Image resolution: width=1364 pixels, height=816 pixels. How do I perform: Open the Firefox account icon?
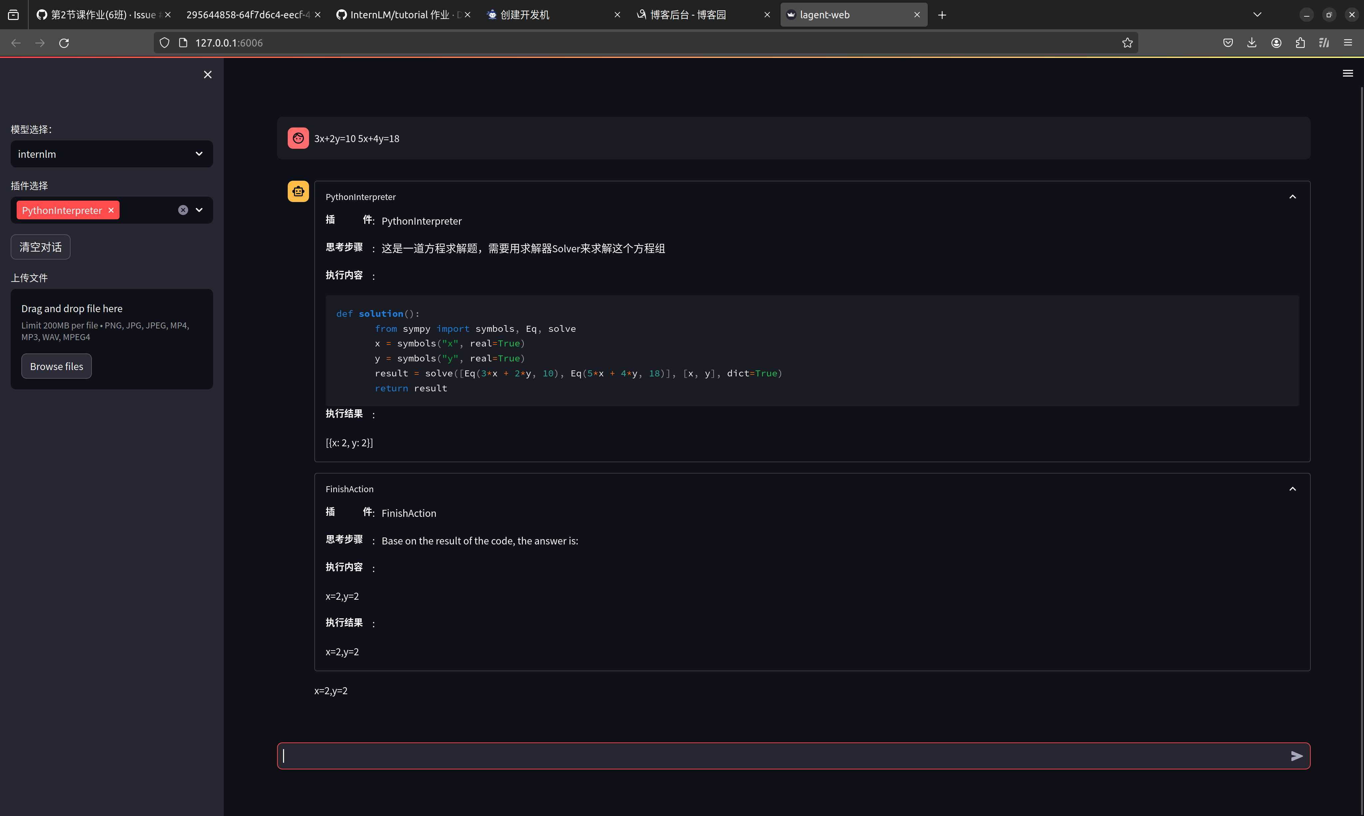[1276, 43]
